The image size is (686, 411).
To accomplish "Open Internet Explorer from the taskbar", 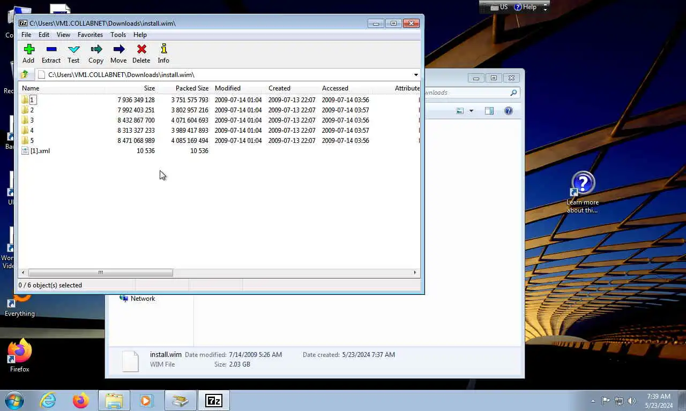I will [x=48, y=400].
